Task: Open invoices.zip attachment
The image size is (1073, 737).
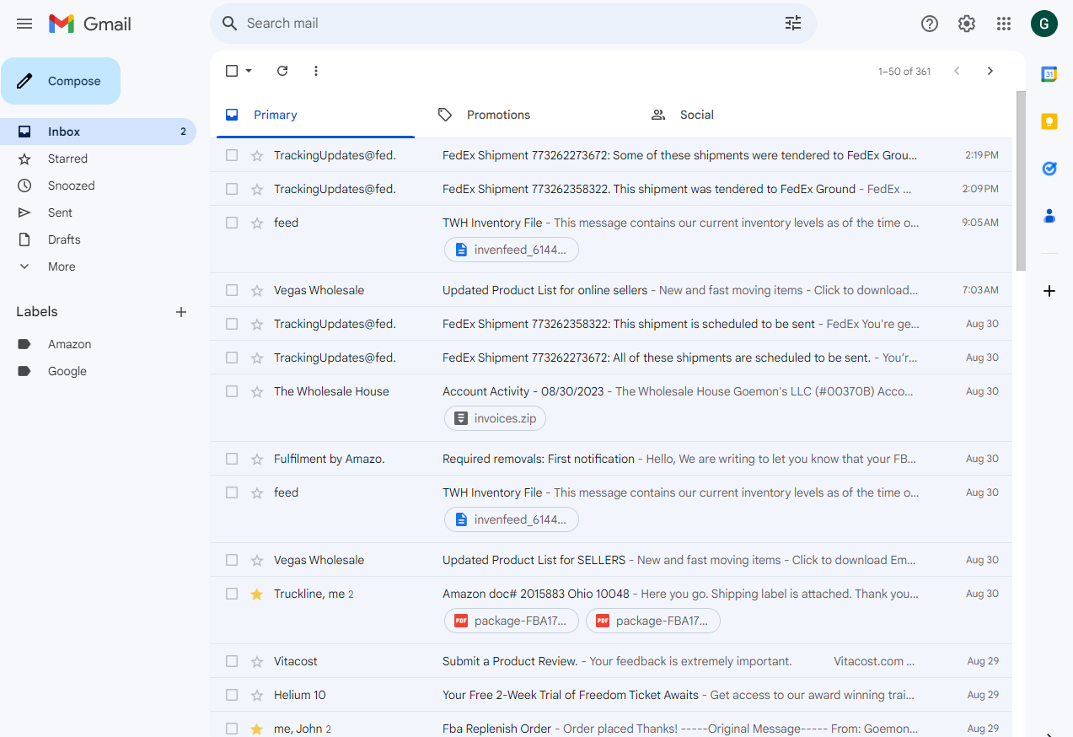Action: click(496, 418)
